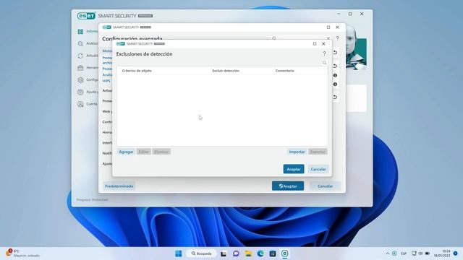Click the second revert arrow icon
The width and height of the screenshot is (463, 260).
pos(335,66)
